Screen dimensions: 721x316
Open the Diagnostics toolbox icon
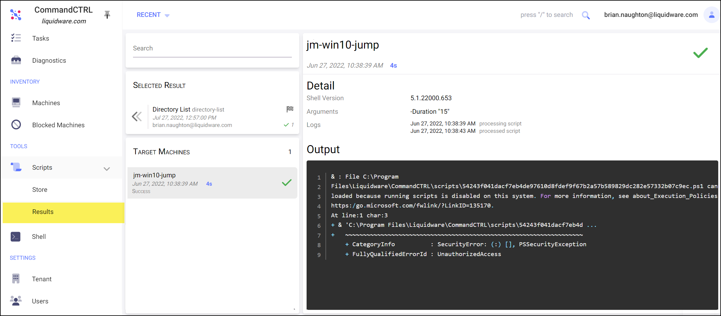coord(16,60)
